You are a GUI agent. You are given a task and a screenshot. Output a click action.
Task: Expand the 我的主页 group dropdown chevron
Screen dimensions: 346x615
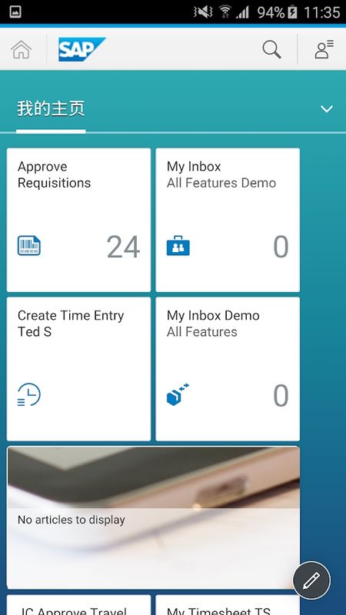coord(326,108)
